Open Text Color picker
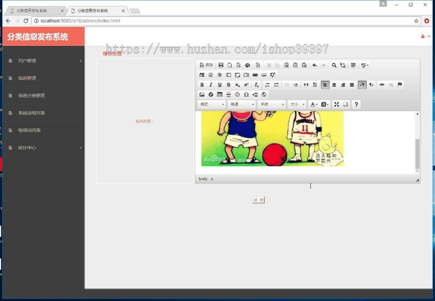The image size is (435, 301). [314, 104]
